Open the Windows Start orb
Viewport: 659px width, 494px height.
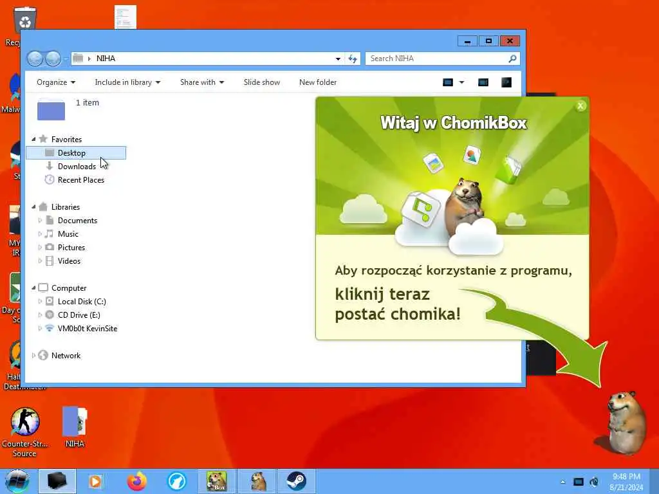pos(17,482)
